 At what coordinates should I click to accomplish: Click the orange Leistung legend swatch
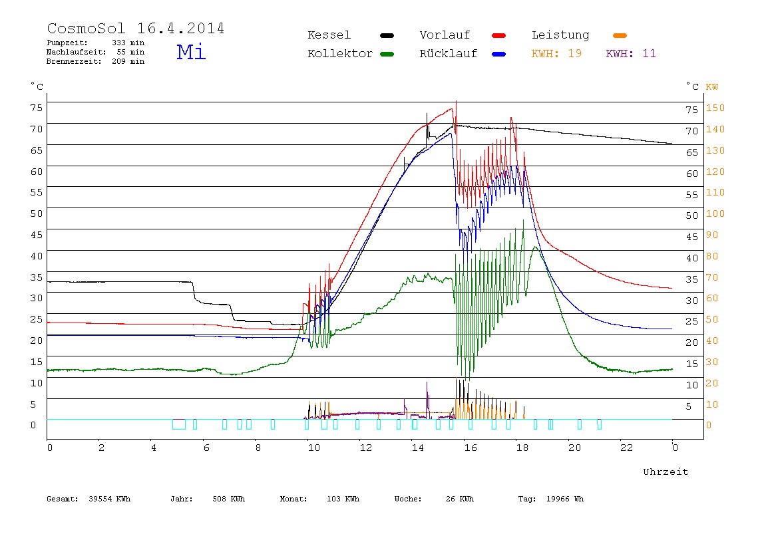pyautogui.click(x=620, y=35)
